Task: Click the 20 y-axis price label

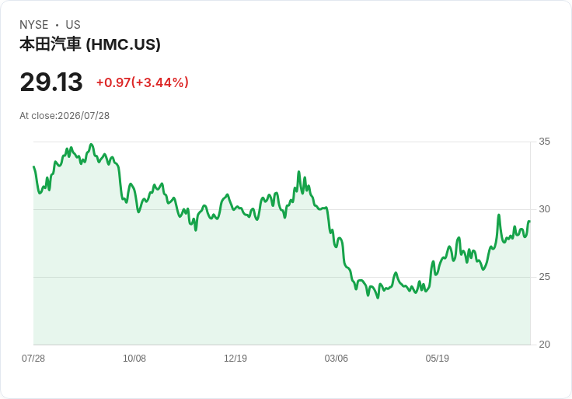Action: (x=544, y=345)
